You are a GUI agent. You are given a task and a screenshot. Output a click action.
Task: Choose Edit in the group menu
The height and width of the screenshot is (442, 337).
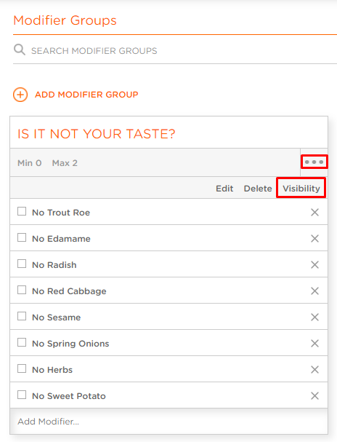coord(224,189)
